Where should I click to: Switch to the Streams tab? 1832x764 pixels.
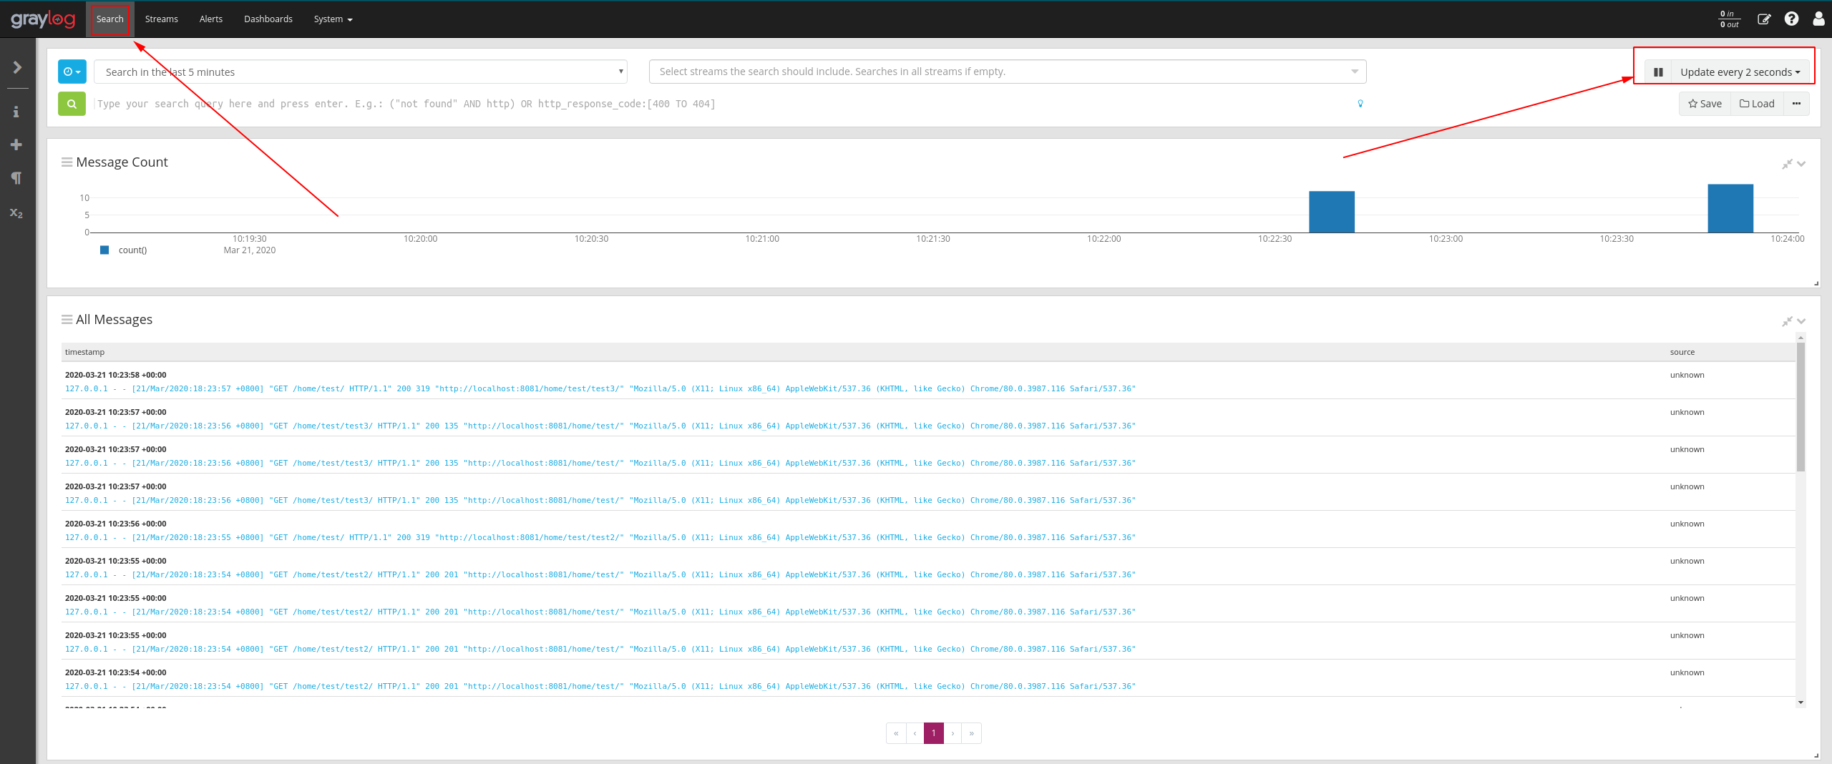click(161, 19)
